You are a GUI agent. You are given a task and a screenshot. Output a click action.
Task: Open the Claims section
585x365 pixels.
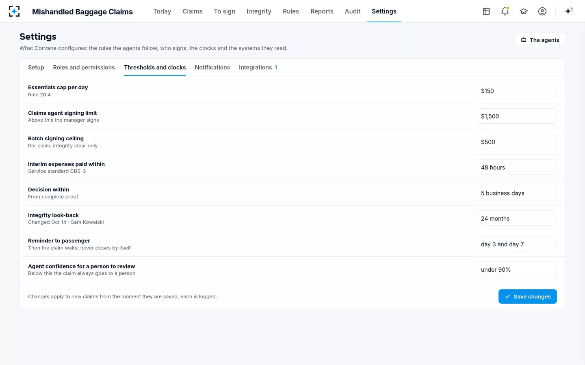(192, 11)
